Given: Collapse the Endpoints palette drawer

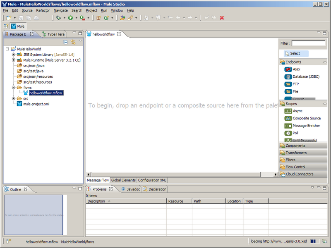Looking at the screenshot, I should [x=303, y=62].
